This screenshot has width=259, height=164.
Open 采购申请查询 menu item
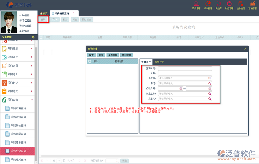point(17,108)
